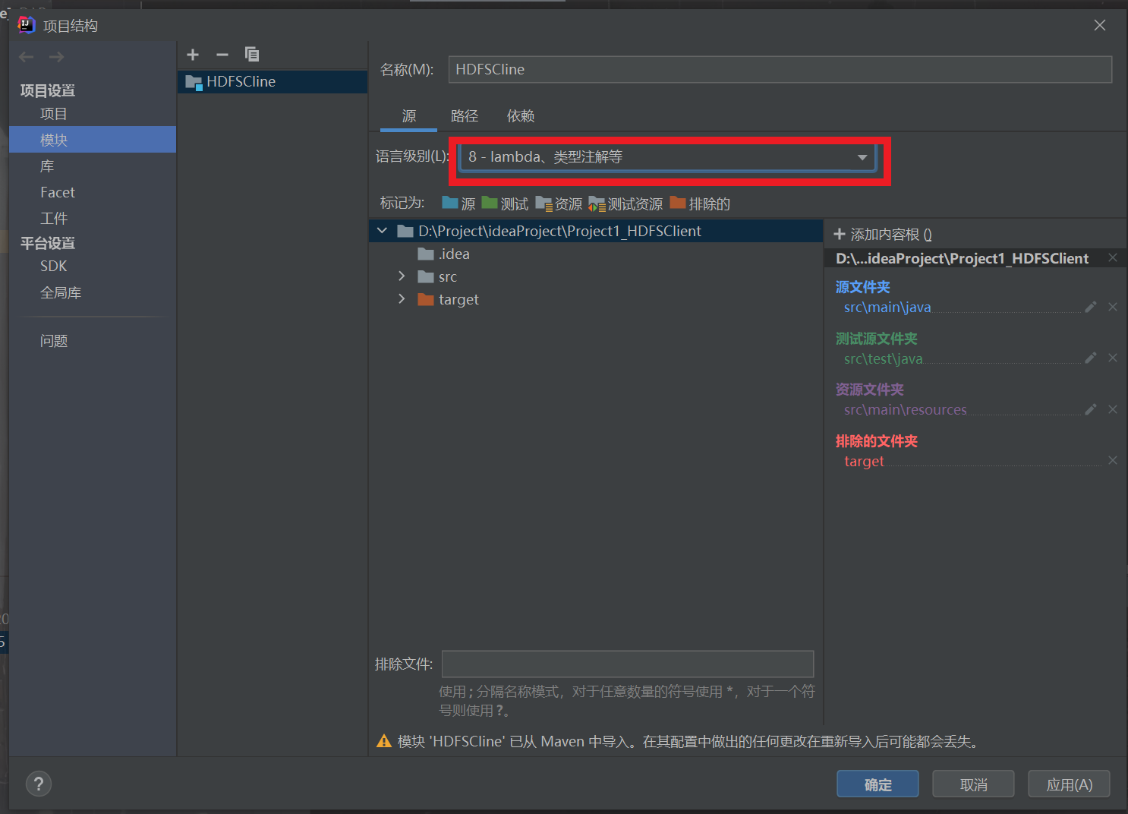Open 库 settings section
This screenshot has width=1128, height=814.
[93, 166]
